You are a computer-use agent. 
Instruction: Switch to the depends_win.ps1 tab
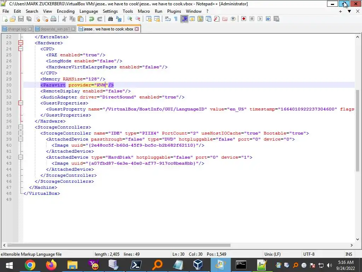55,29
